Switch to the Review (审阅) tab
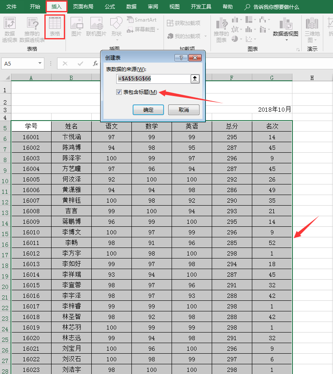333x374 pixels. (153, 7)
